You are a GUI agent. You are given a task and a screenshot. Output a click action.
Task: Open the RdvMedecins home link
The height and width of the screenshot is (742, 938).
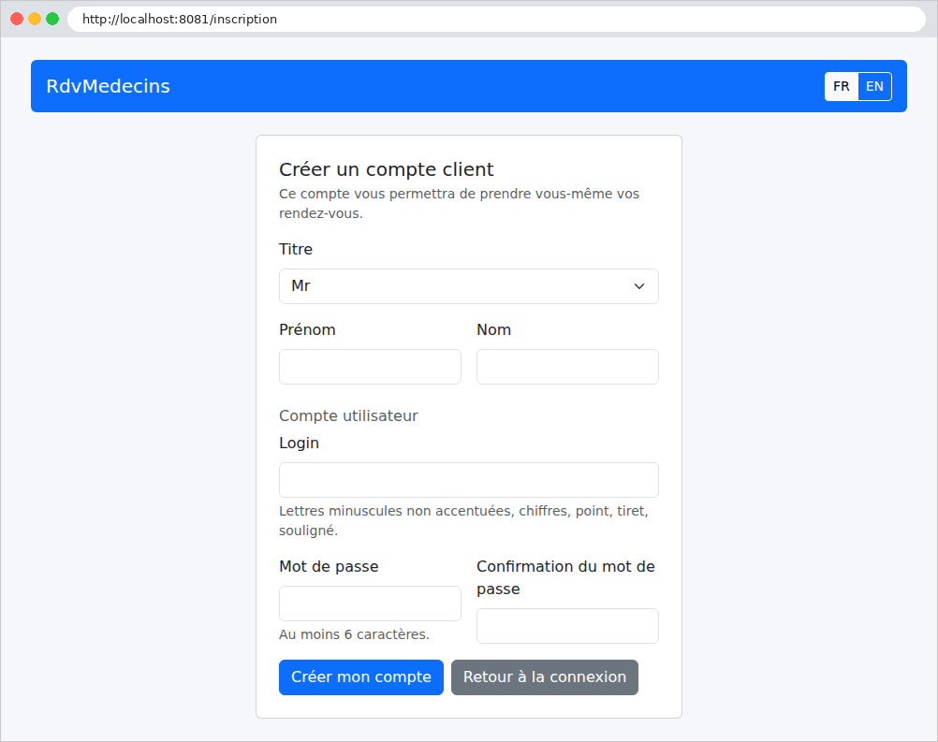tap(109, 86)
